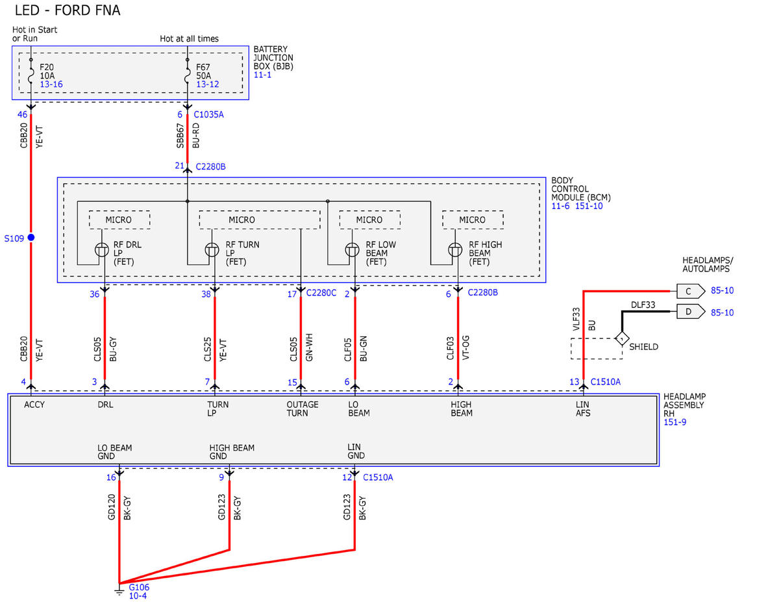Click the F20 10A fuse symbol

(31, 76)
